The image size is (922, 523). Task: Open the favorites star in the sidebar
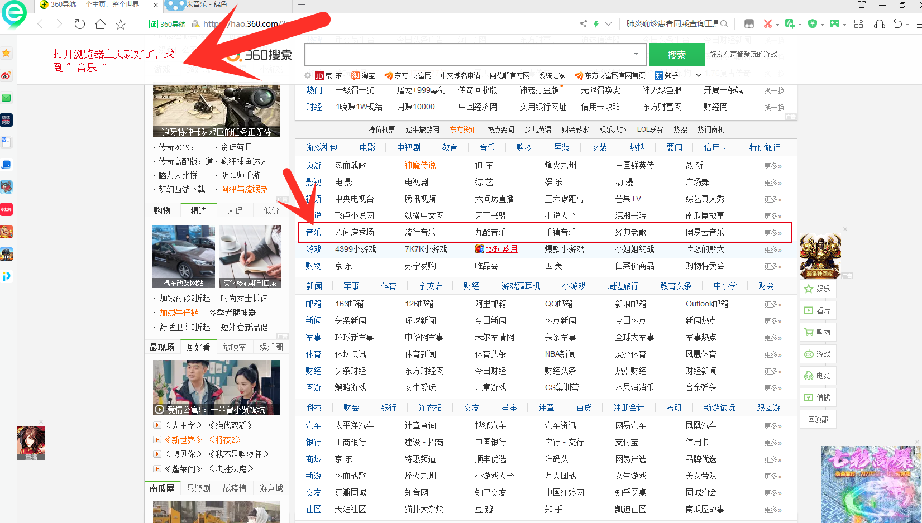point(6,53)
